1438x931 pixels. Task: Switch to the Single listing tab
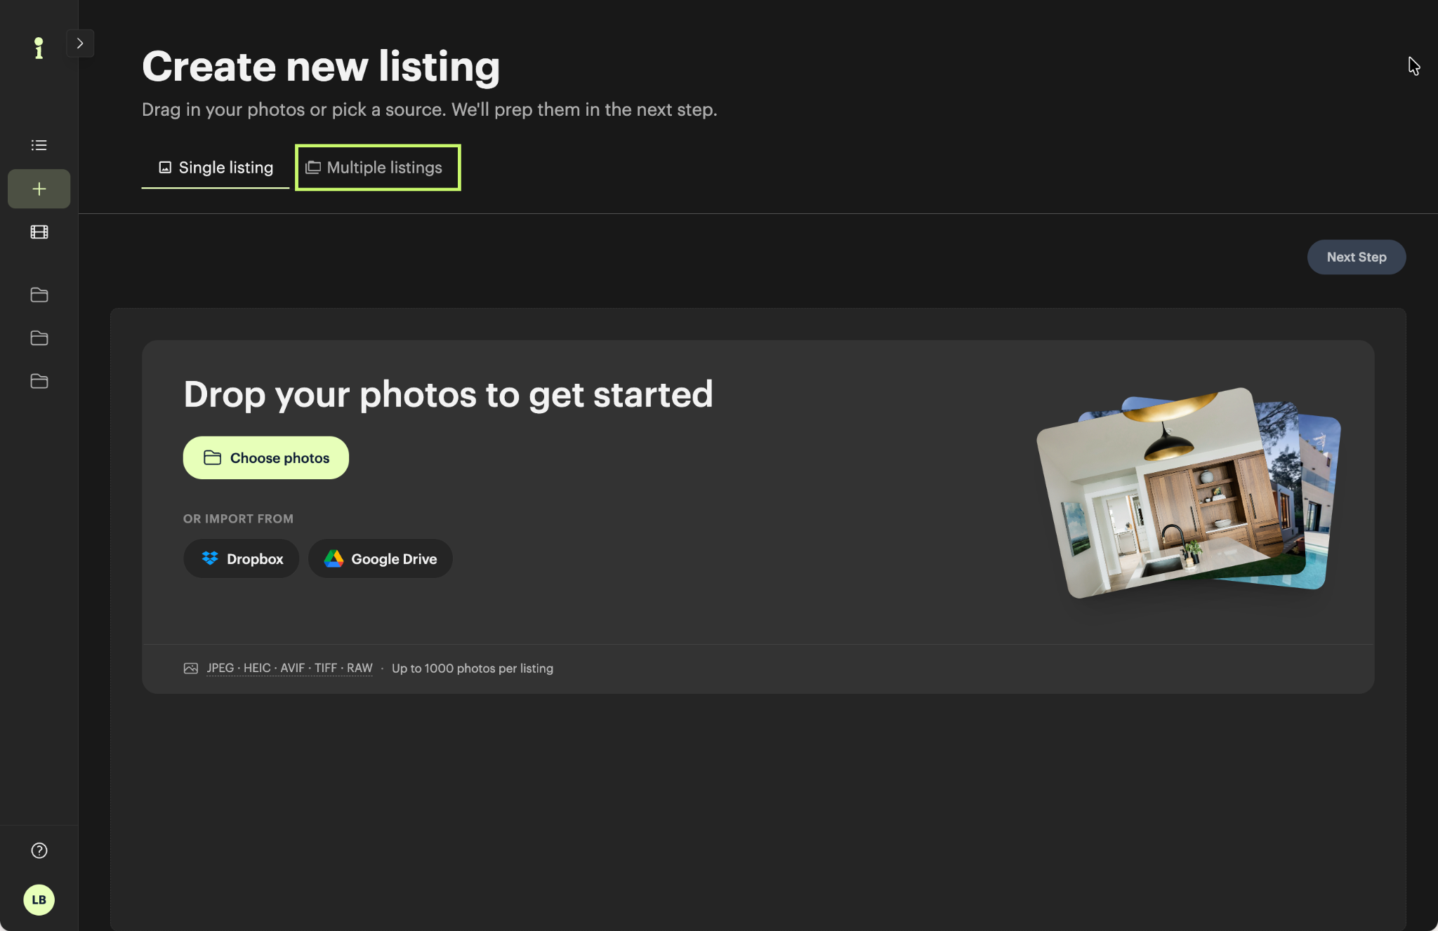[216, 168]
